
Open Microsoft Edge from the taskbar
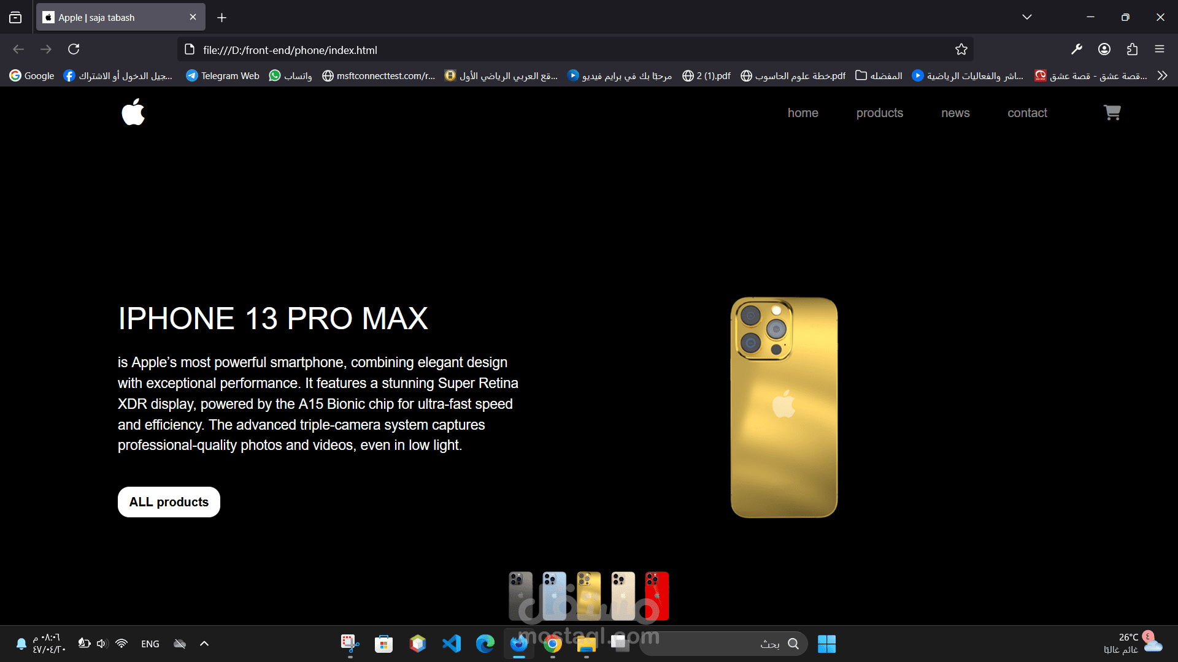tap(485, 644)
